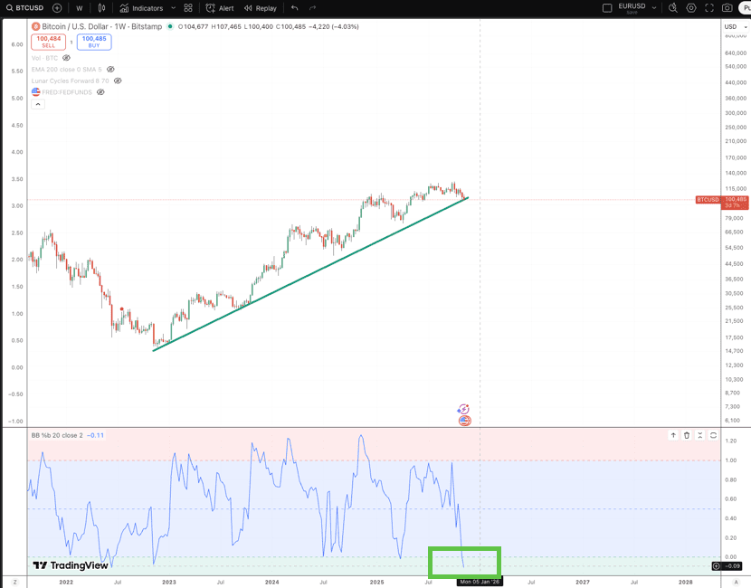
Task: Enter fullscreen mode
Action: pyautogui.click(x=710, y=8)
